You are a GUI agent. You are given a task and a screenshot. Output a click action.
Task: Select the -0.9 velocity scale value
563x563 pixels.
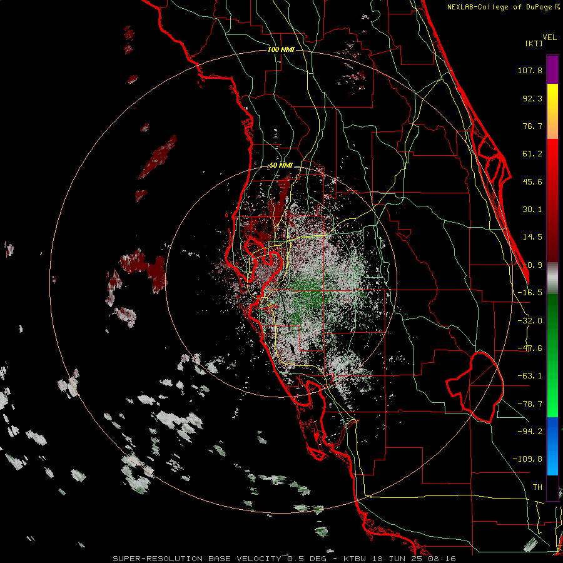(x=532, y=265)
